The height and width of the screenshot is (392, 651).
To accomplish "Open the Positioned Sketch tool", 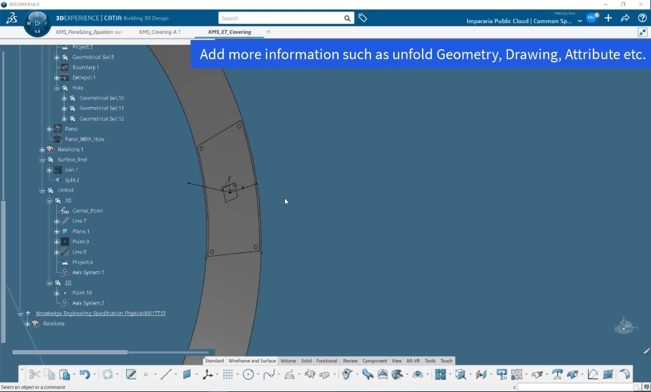I will coord(131,374).
